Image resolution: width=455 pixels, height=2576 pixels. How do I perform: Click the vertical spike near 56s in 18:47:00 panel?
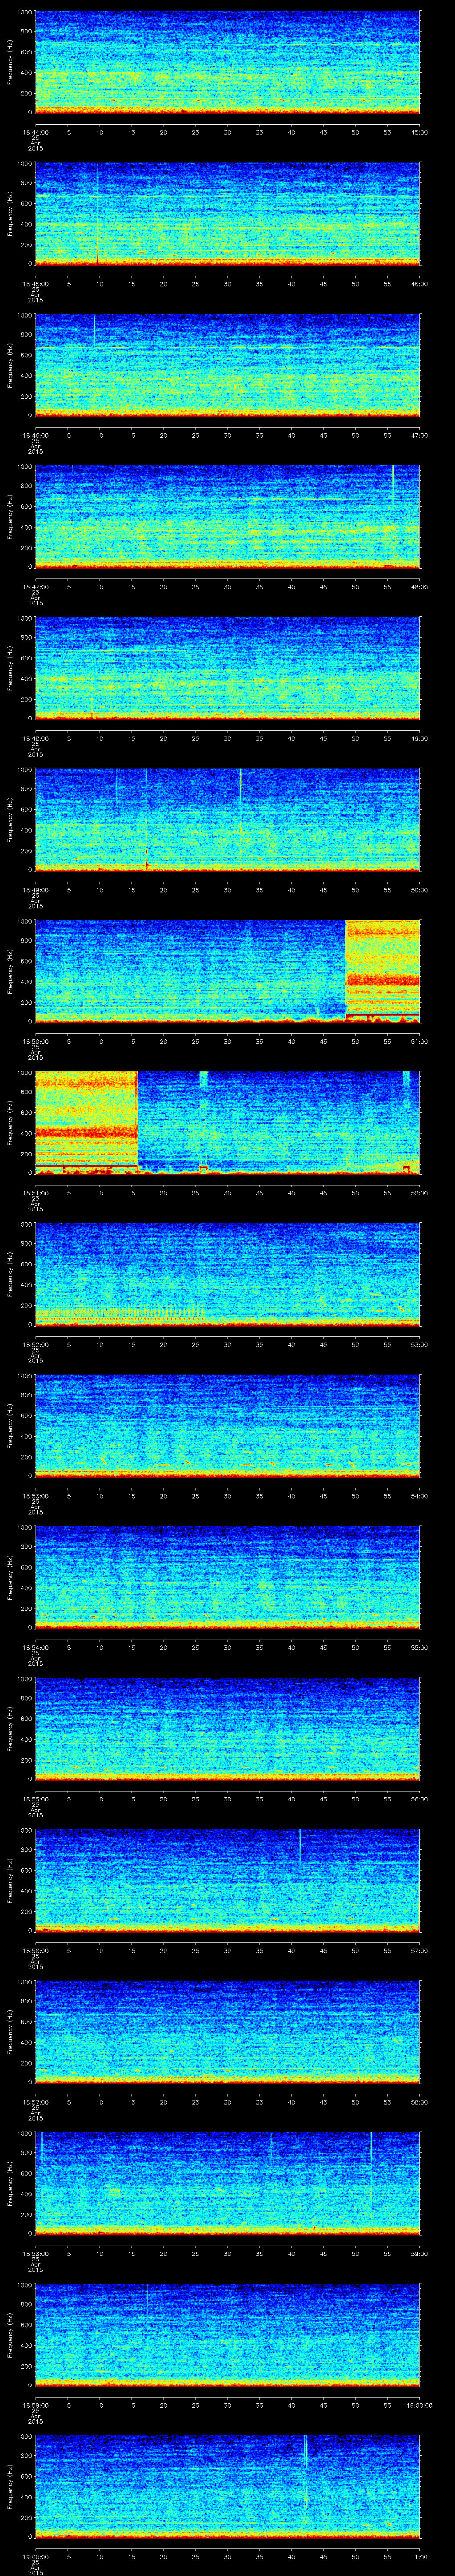tap(393, 484)
